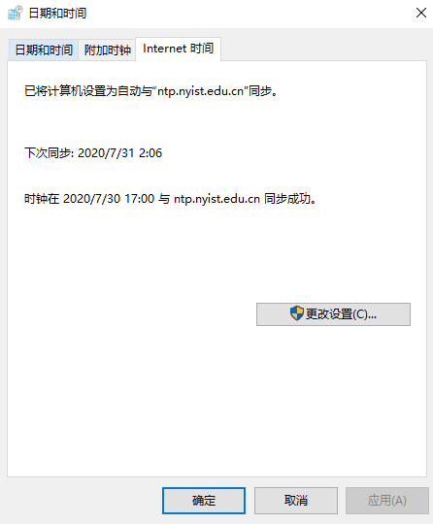This screenshot has width=433, height=524.
Task: Click the date and time title bar icon
Action: (x=16, y=13)
